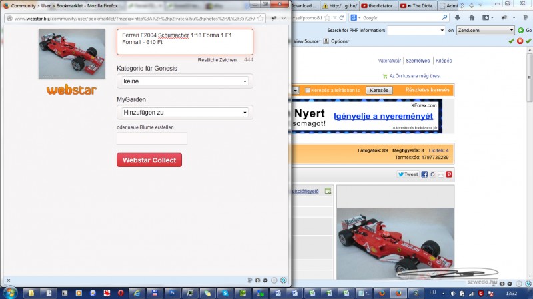Switch to the Admi tab
The height and width of the screenshot is (299, 533).
[448, 5]
